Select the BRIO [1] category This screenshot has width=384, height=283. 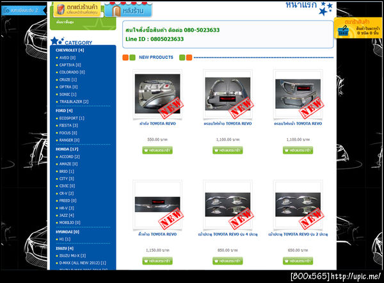67,171
